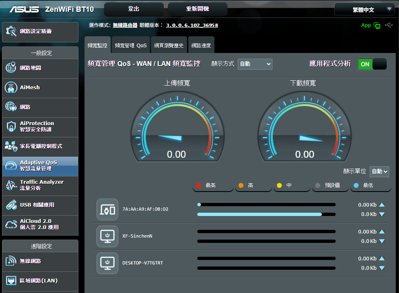Select the yellow 中 priority swatch

279,185
